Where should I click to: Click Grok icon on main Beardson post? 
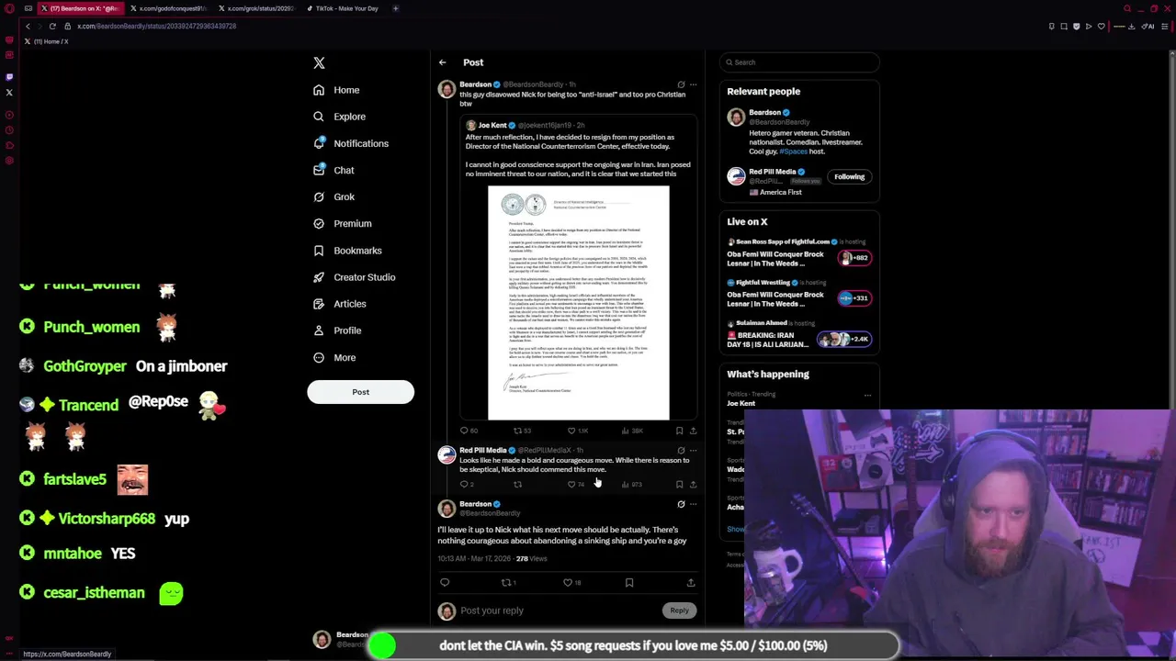[681, 504]
